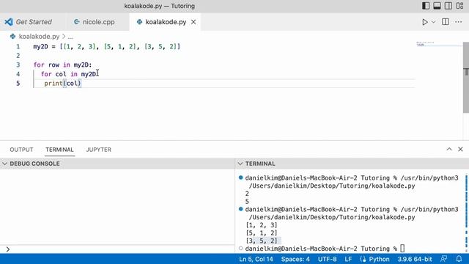The image size is (469, 264).
Task: Click the 'for row in my2D:' line
Action: point(62,65)
